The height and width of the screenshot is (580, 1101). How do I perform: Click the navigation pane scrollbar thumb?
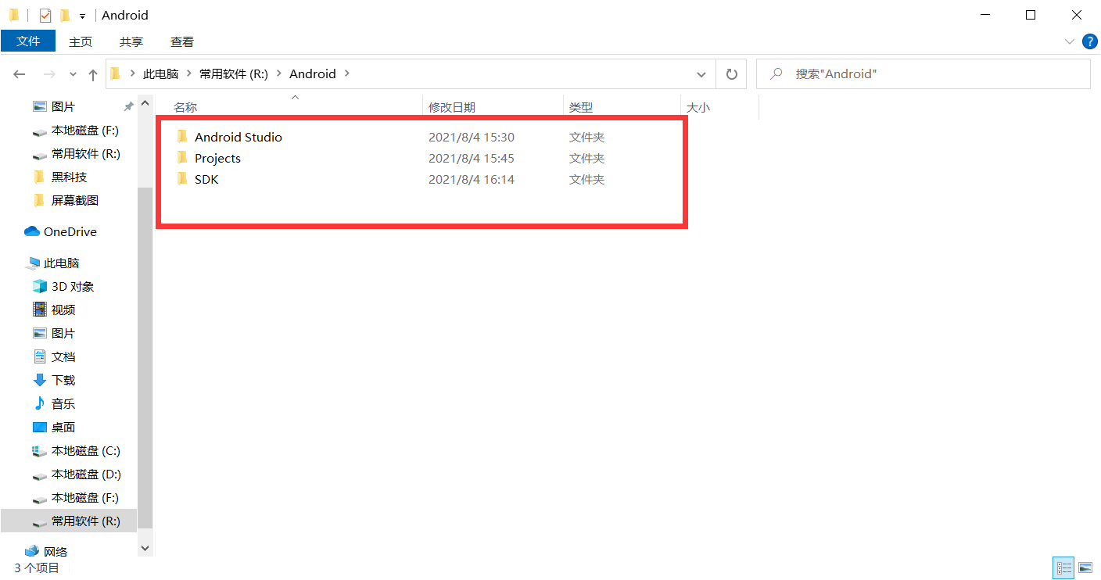click(145, 357)
